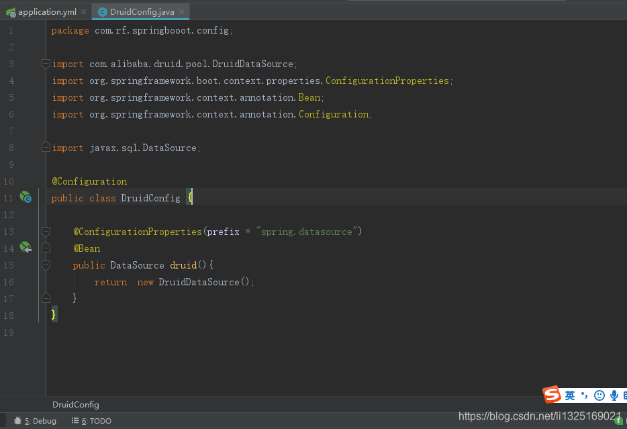
Task: Collapse the @ConfigurationProperties annotation region
Action: (x=46, y=231)
